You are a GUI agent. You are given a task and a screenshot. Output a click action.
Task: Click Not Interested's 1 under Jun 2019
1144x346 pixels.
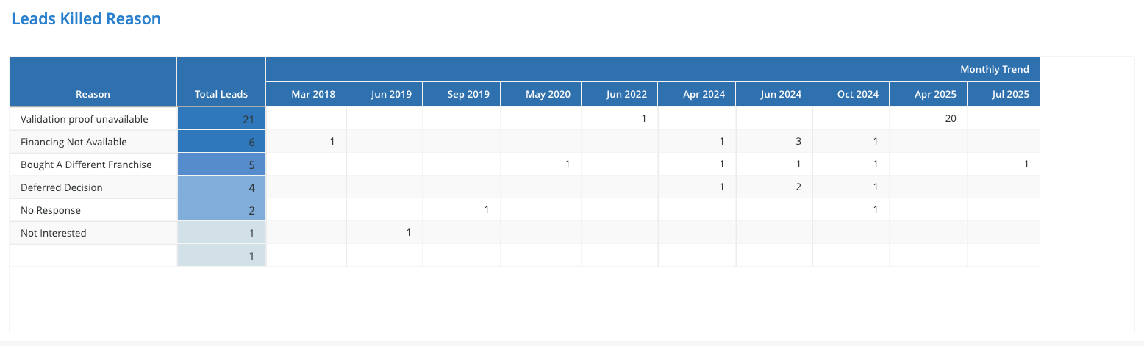(408, 233)
